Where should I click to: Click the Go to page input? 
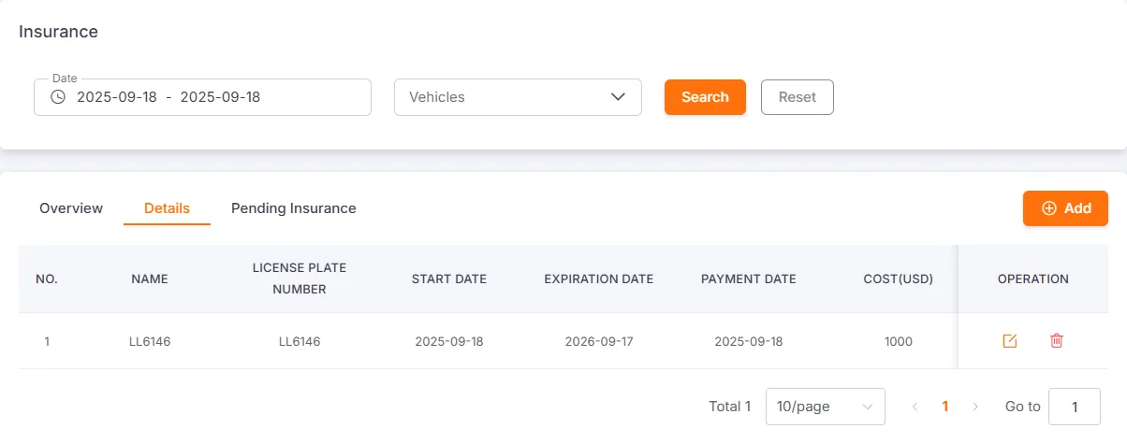1074,407
